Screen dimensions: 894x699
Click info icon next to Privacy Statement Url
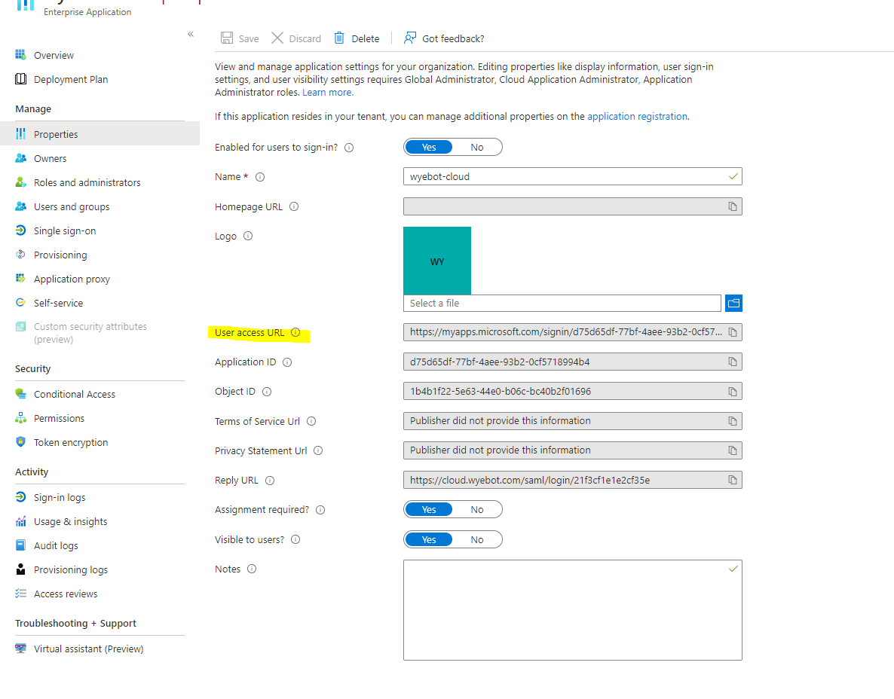point(318,450)
